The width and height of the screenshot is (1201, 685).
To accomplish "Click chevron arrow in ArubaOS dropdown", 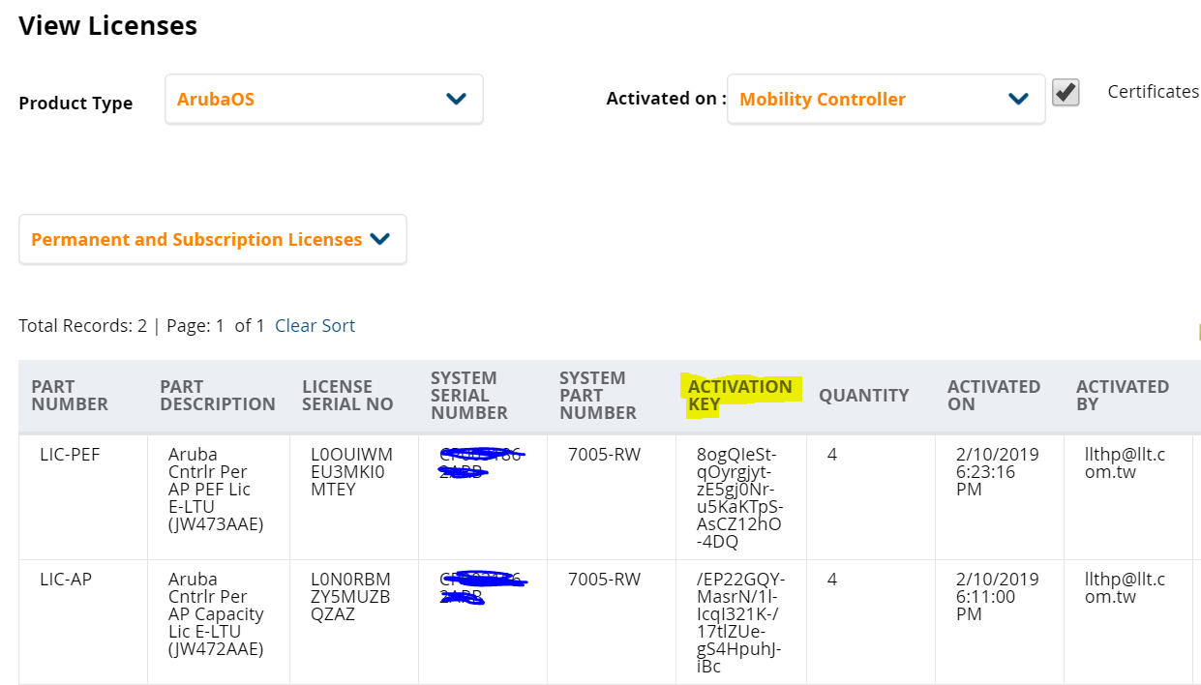I will pyautogui.click(x=456, y=99).
